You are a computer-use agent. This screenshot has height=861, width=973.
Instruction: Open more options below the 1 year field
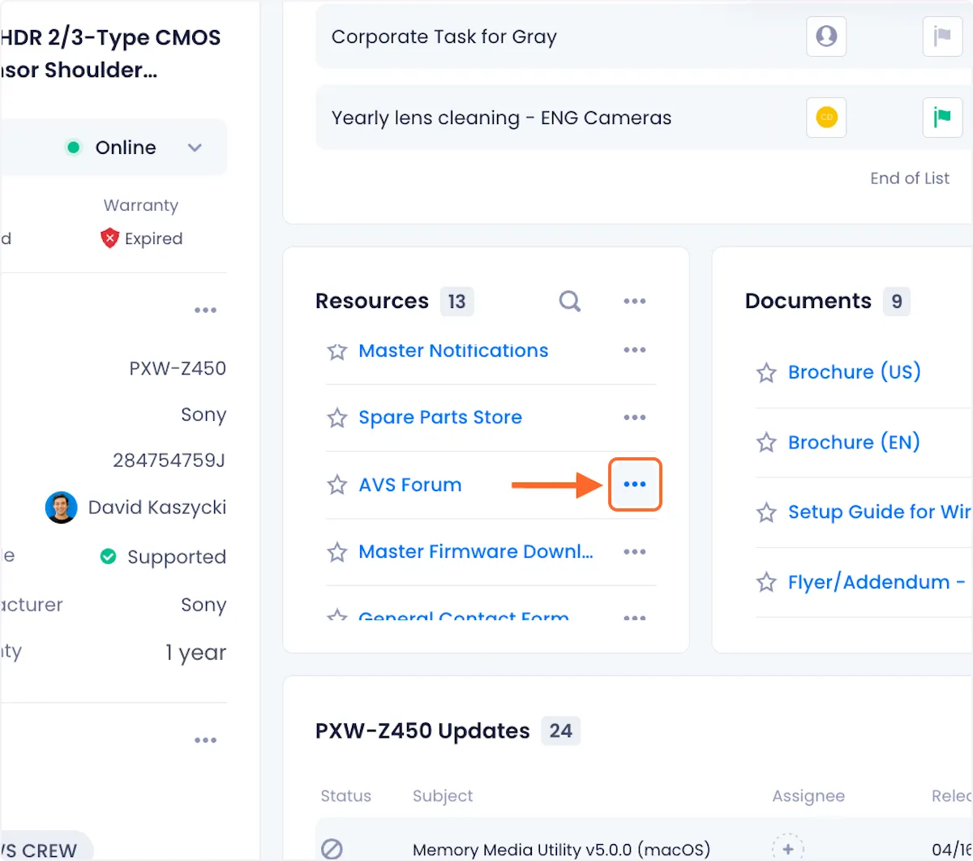(205, 740)
